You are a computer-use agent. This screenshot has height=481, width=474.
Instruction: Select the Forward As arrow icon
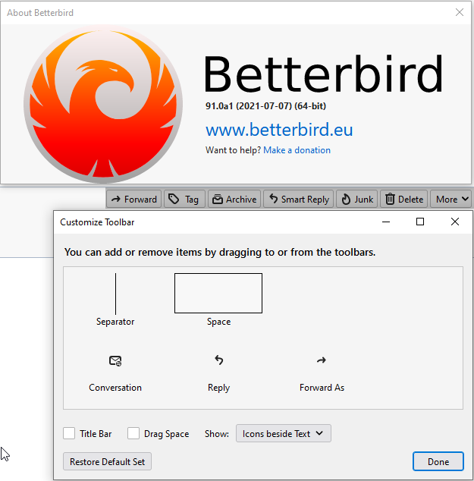322,360
